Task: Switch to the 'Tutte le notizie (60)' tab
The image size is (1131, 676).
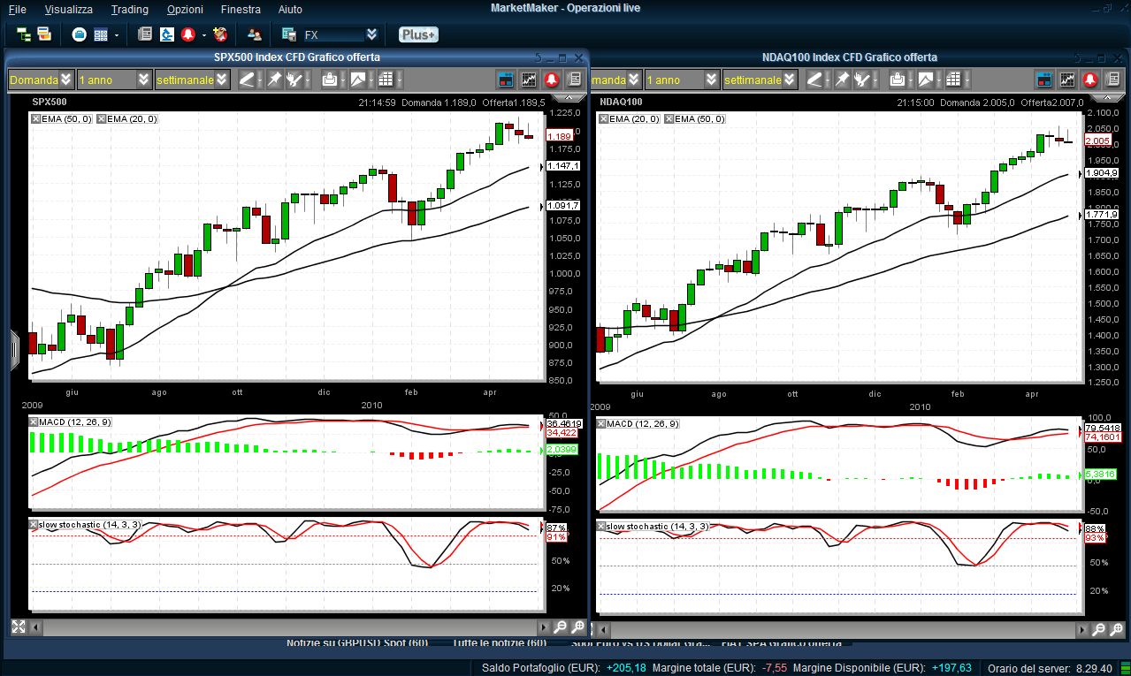Action: (499, 643)
